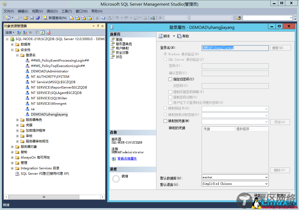The height and width of the screenshot is (210, 299).
Task: Open the 窗口(W) menu
Action: tap(81, 11)
